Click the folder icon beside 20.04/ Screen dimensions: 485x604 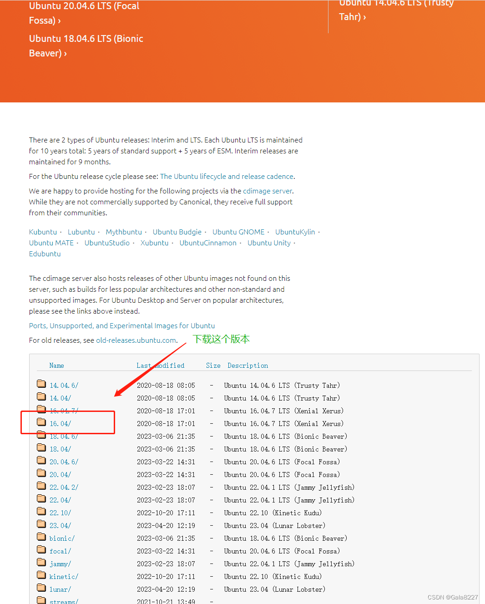41,472
